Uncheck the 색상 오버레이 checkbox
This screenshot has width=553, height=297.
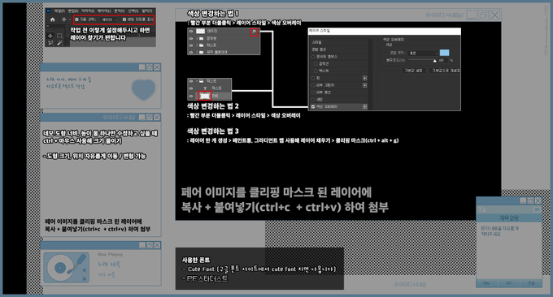pos(313,106)
